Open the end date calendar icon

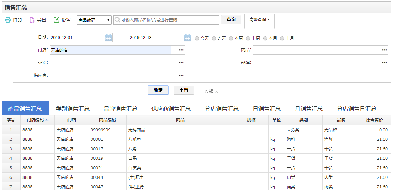[x=188, y=38]
